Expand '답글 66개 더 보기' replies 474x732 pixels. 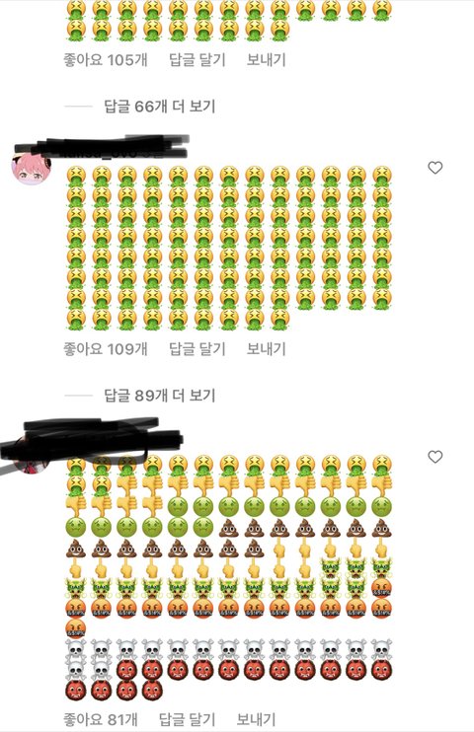click(x=159, y=107)
